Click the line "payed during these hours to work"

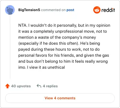click(50, 49)
